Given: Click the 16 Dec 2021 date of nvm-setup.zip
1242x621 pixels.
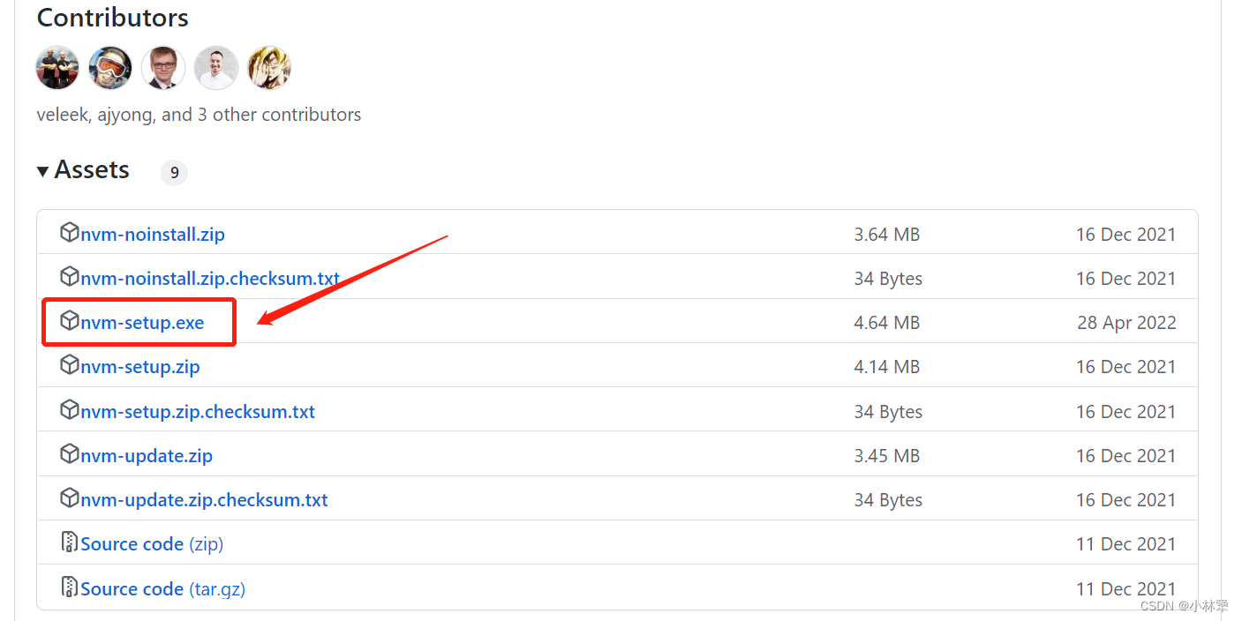Looking at the screenshot, I should 1126,367.
